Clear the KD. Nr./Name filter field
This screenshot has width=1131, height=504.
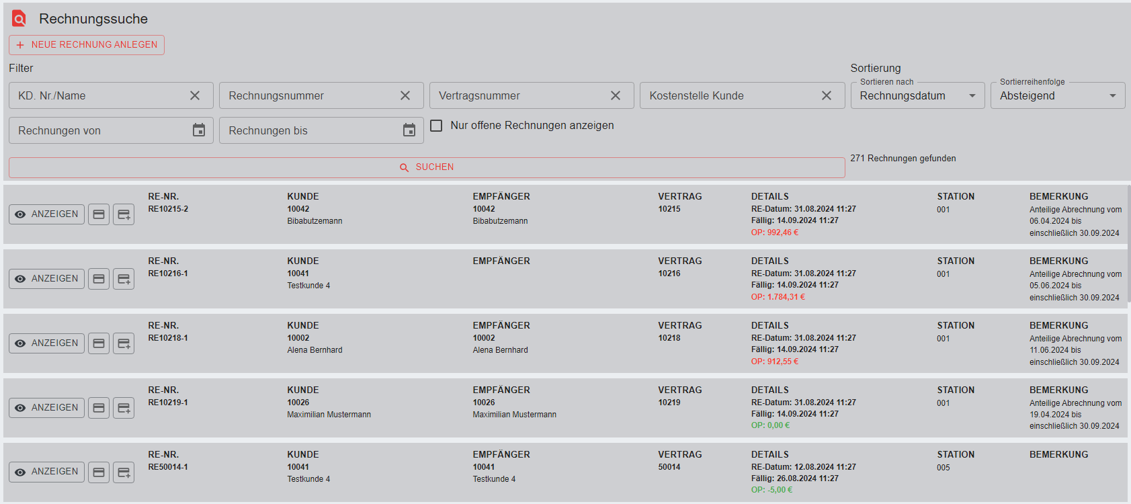pos(195,95)
